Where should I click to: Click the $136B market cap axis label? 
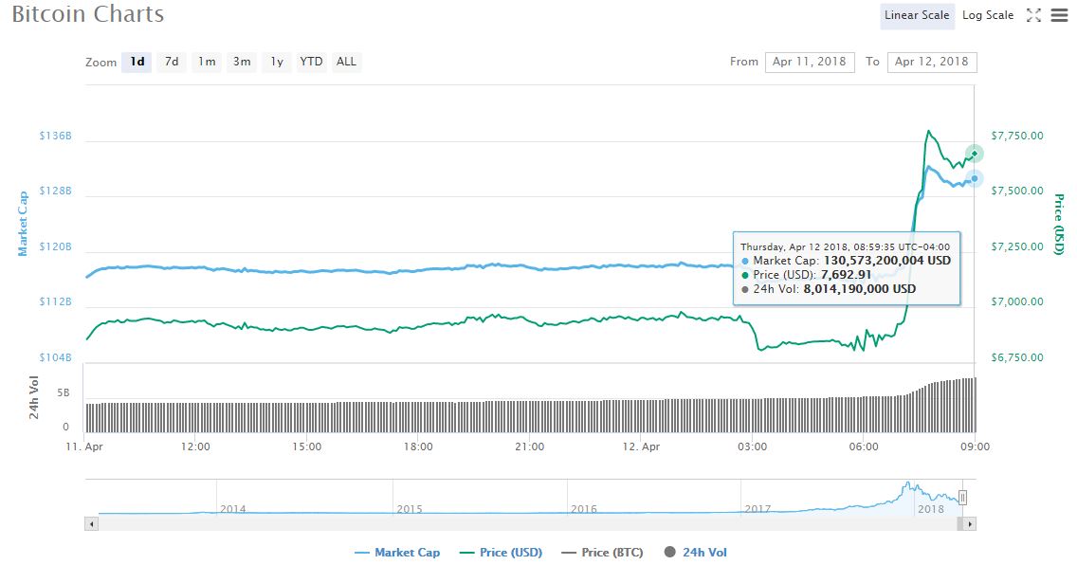click(55, 136)
